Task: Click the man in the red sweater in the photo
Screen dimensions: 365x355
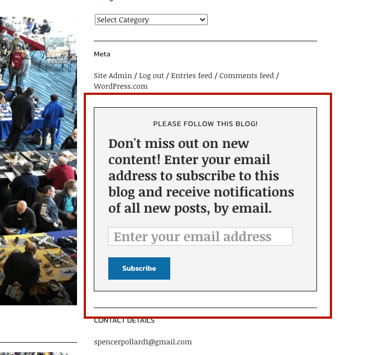Action: point(61,174)
